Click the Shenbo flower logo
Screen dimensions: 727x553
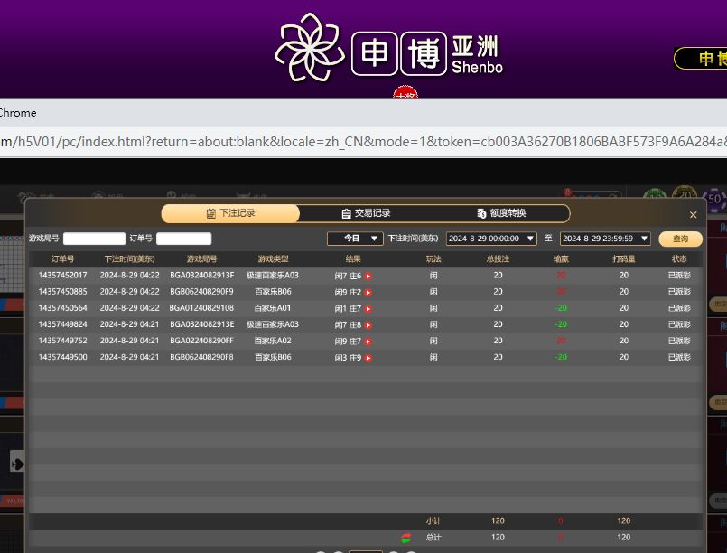310,48
